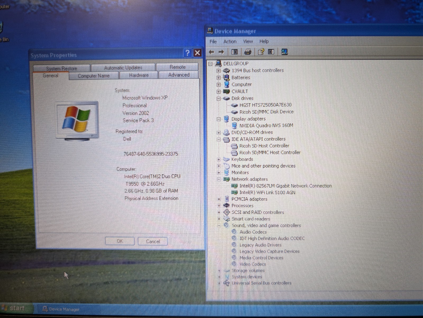The image size is (423, 318).
Task: Select the HGST hard drive icon
Action: click(x=234, y=105)
